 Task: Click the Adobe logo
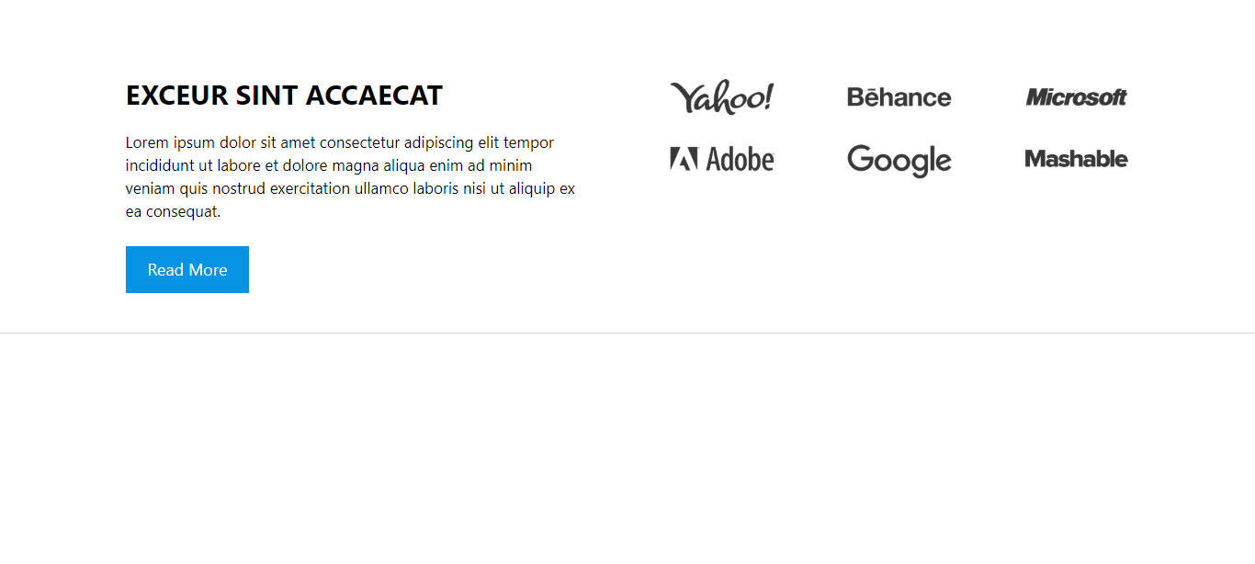pyautogui.click(x=721, y=159)
